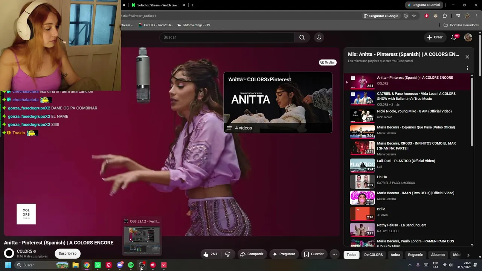The height and width of the screenshot is (271, 482).
Task: Show hidden system tray icons
Action: point(410,265)
